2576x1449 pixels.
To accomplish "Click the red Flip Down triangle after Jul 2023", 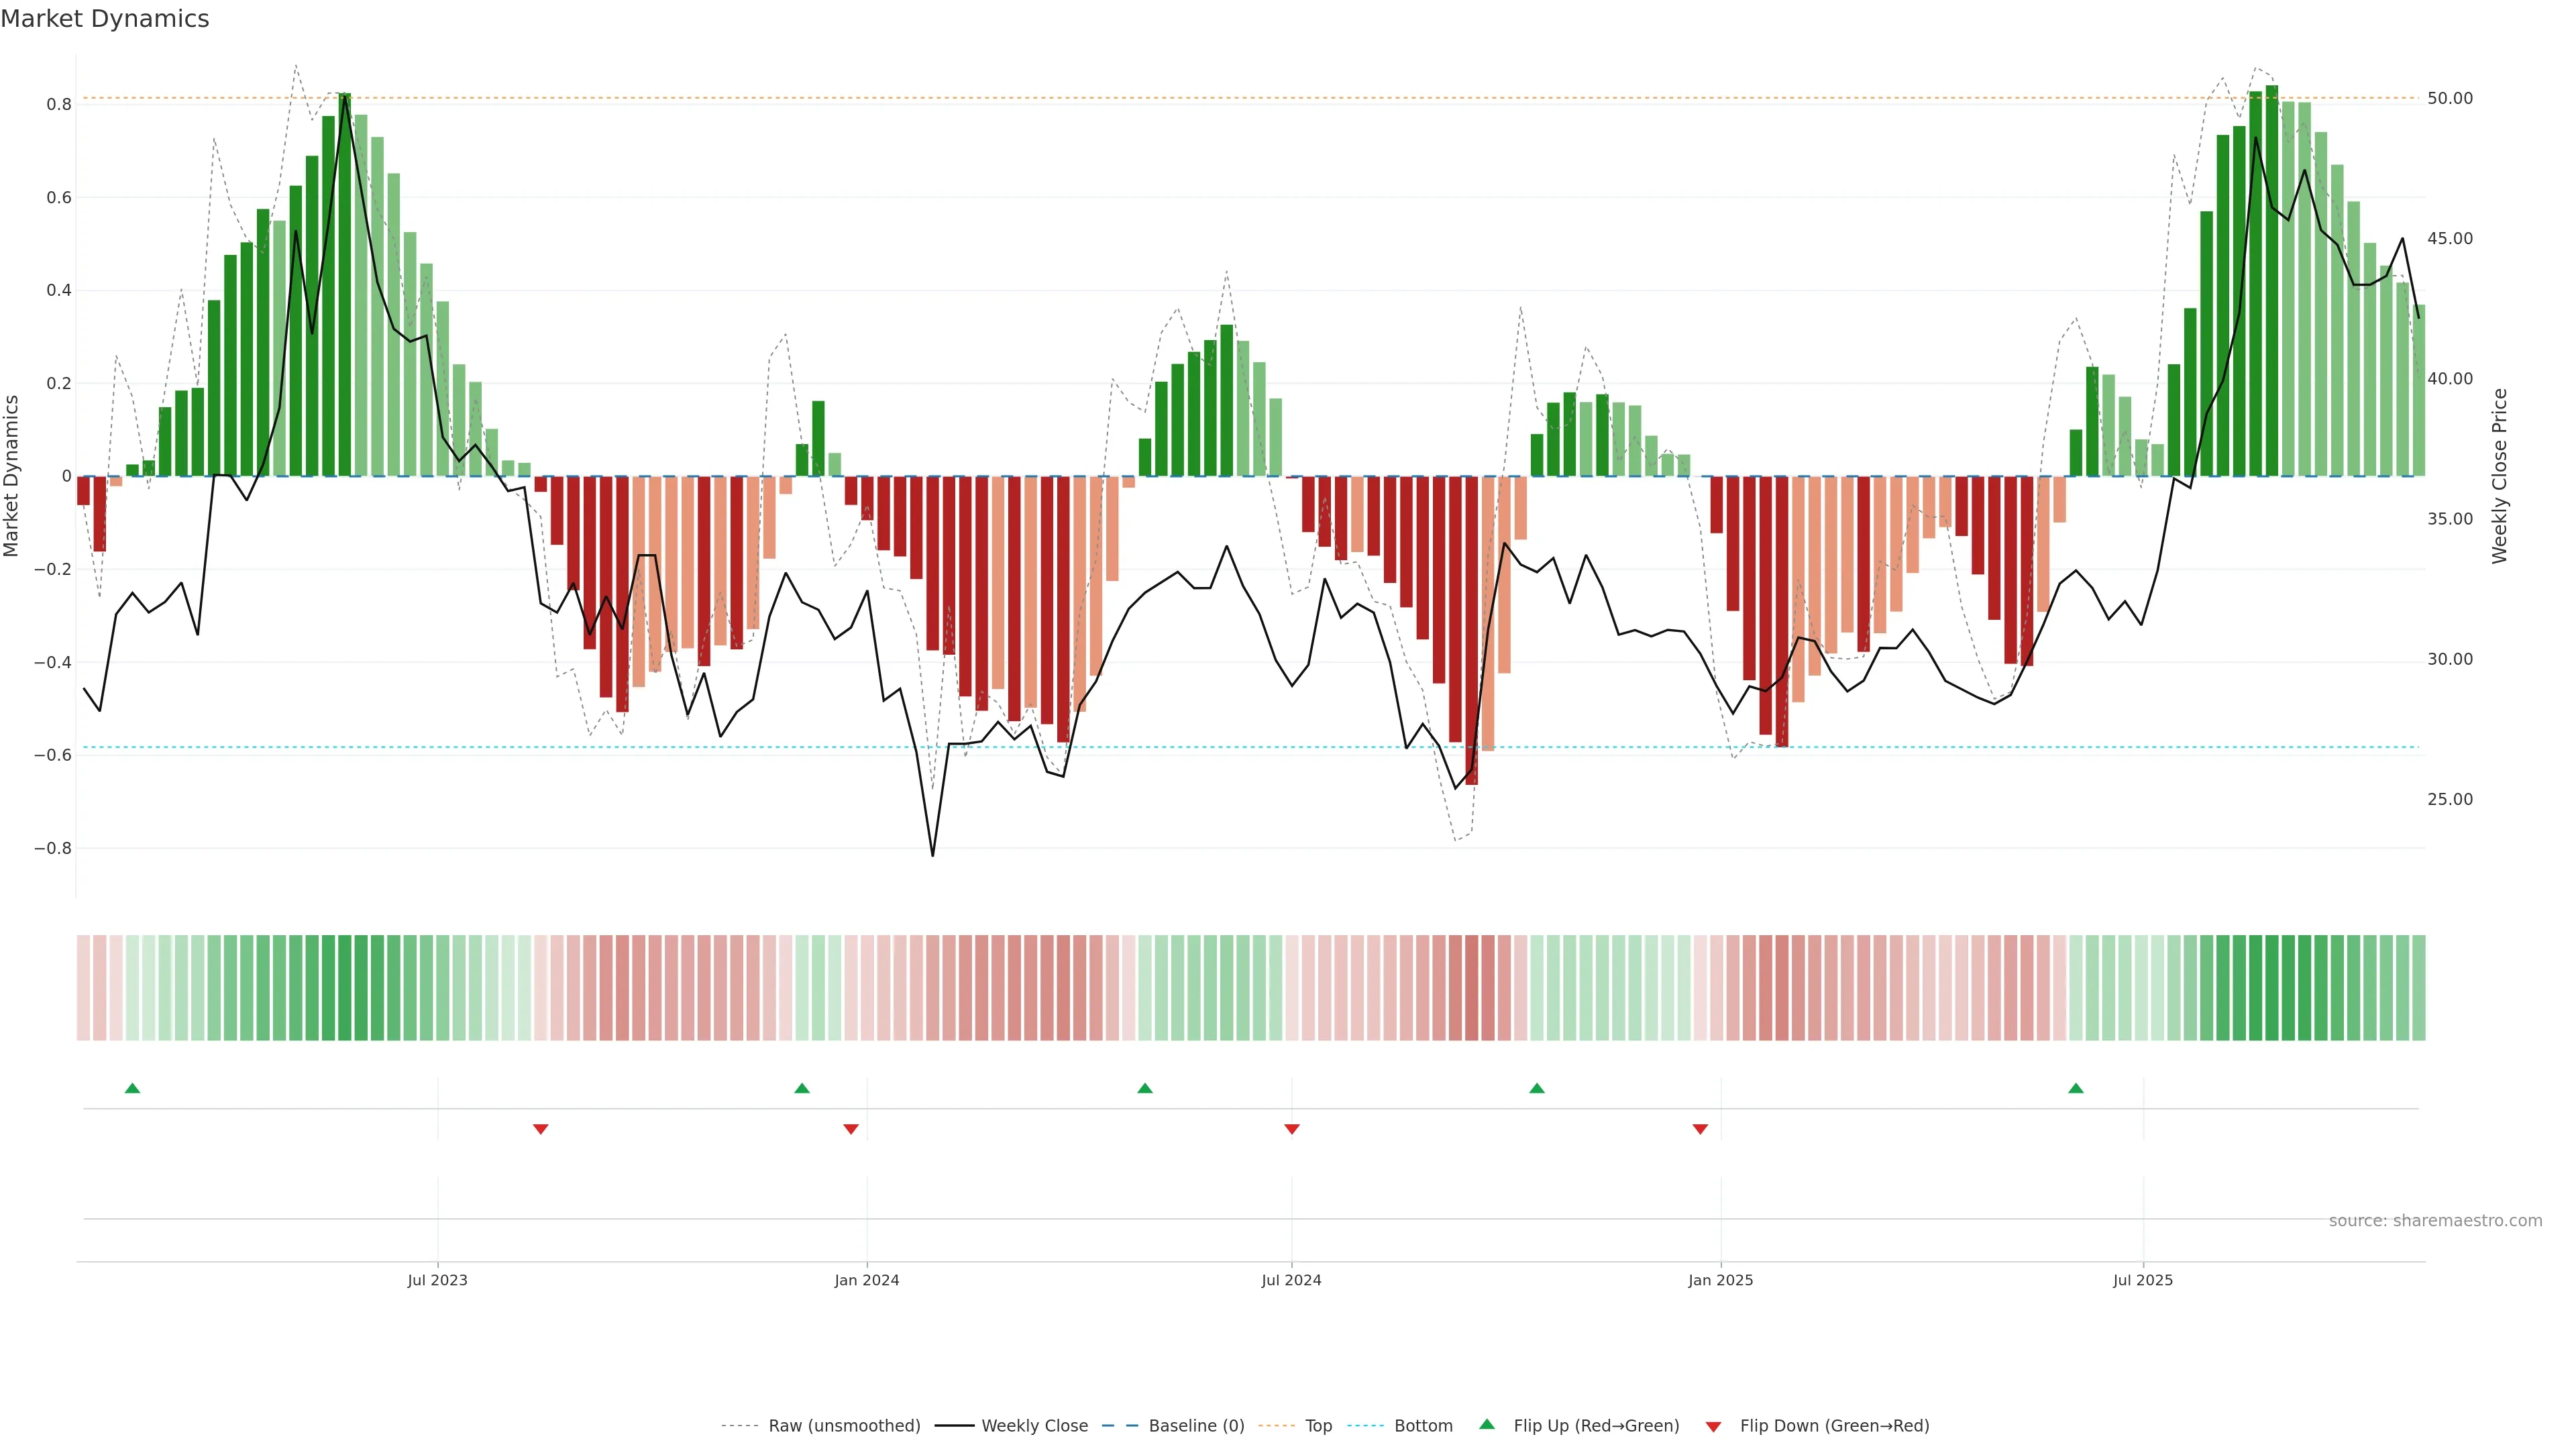I will click(x=541, y=1129).
